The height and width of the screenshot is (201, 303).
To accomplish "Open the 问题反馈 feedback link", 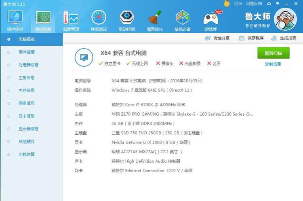I will click(x=254, y=4).
